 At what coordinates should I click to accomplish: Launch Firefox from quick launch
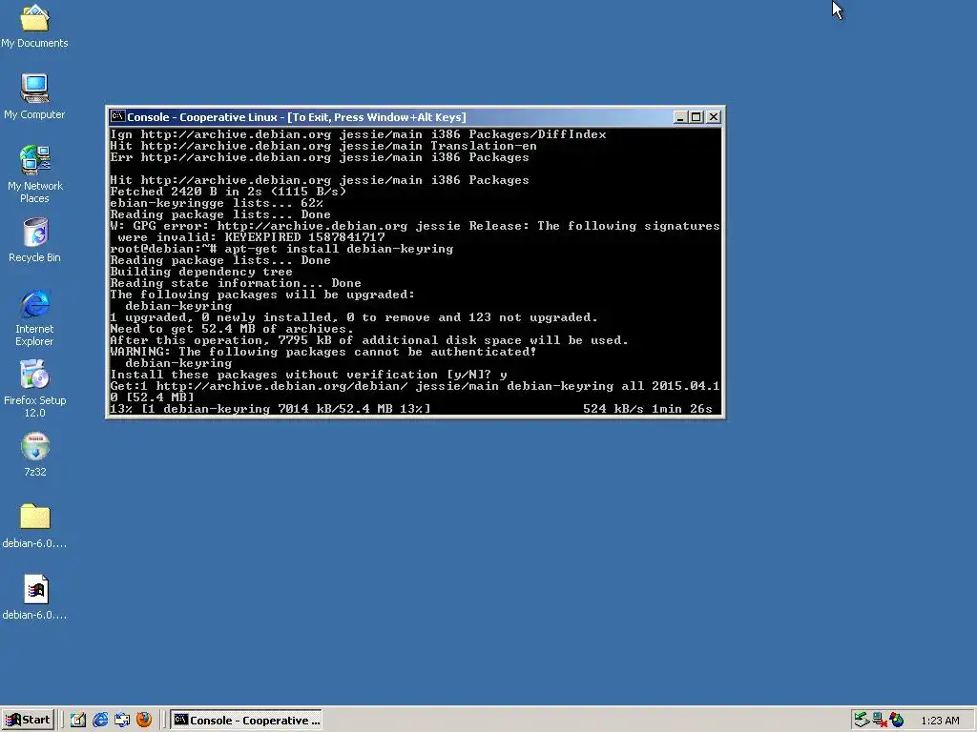coord(144,721)
